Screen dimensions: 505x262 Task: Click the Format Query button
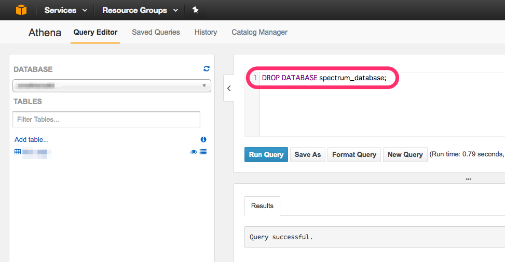pos(354,155)
